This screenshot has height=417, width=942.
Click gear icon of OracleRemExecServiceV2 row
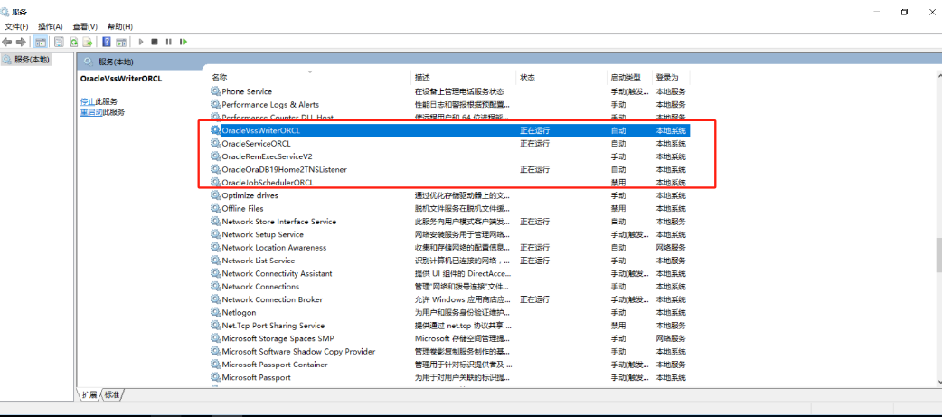click(x=216, y=156)
